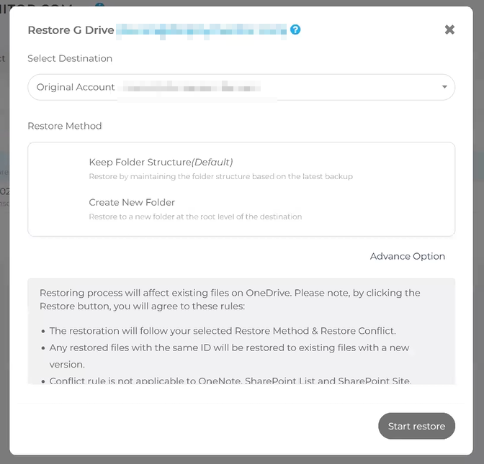Click the 'restoration will follow your selected' rule
This screenshot has width=484, height=464.
click(x=223, y=331)
